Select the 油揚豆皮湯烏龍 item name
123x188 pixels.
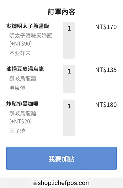25,69
